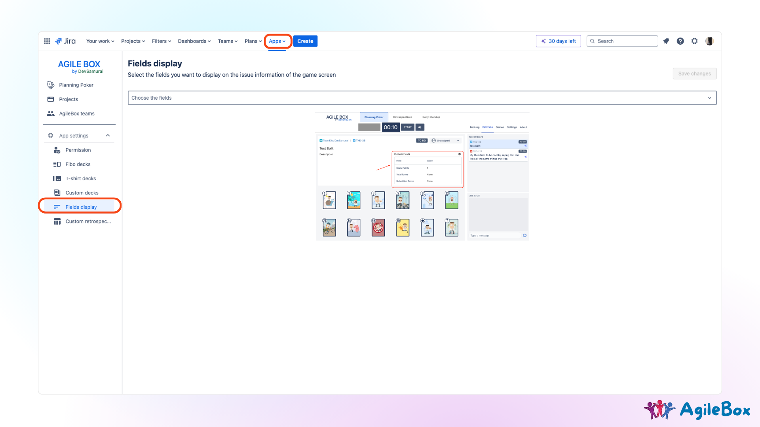Open AgileBox teams in sidebar
760x427 pixels.
(76, 113)
